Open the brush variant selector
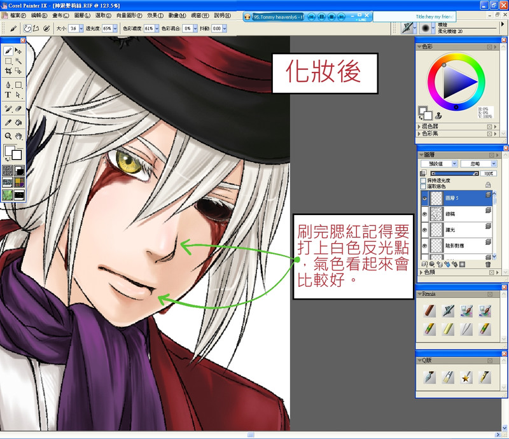 pyautogui.click(x=426, y=28)
